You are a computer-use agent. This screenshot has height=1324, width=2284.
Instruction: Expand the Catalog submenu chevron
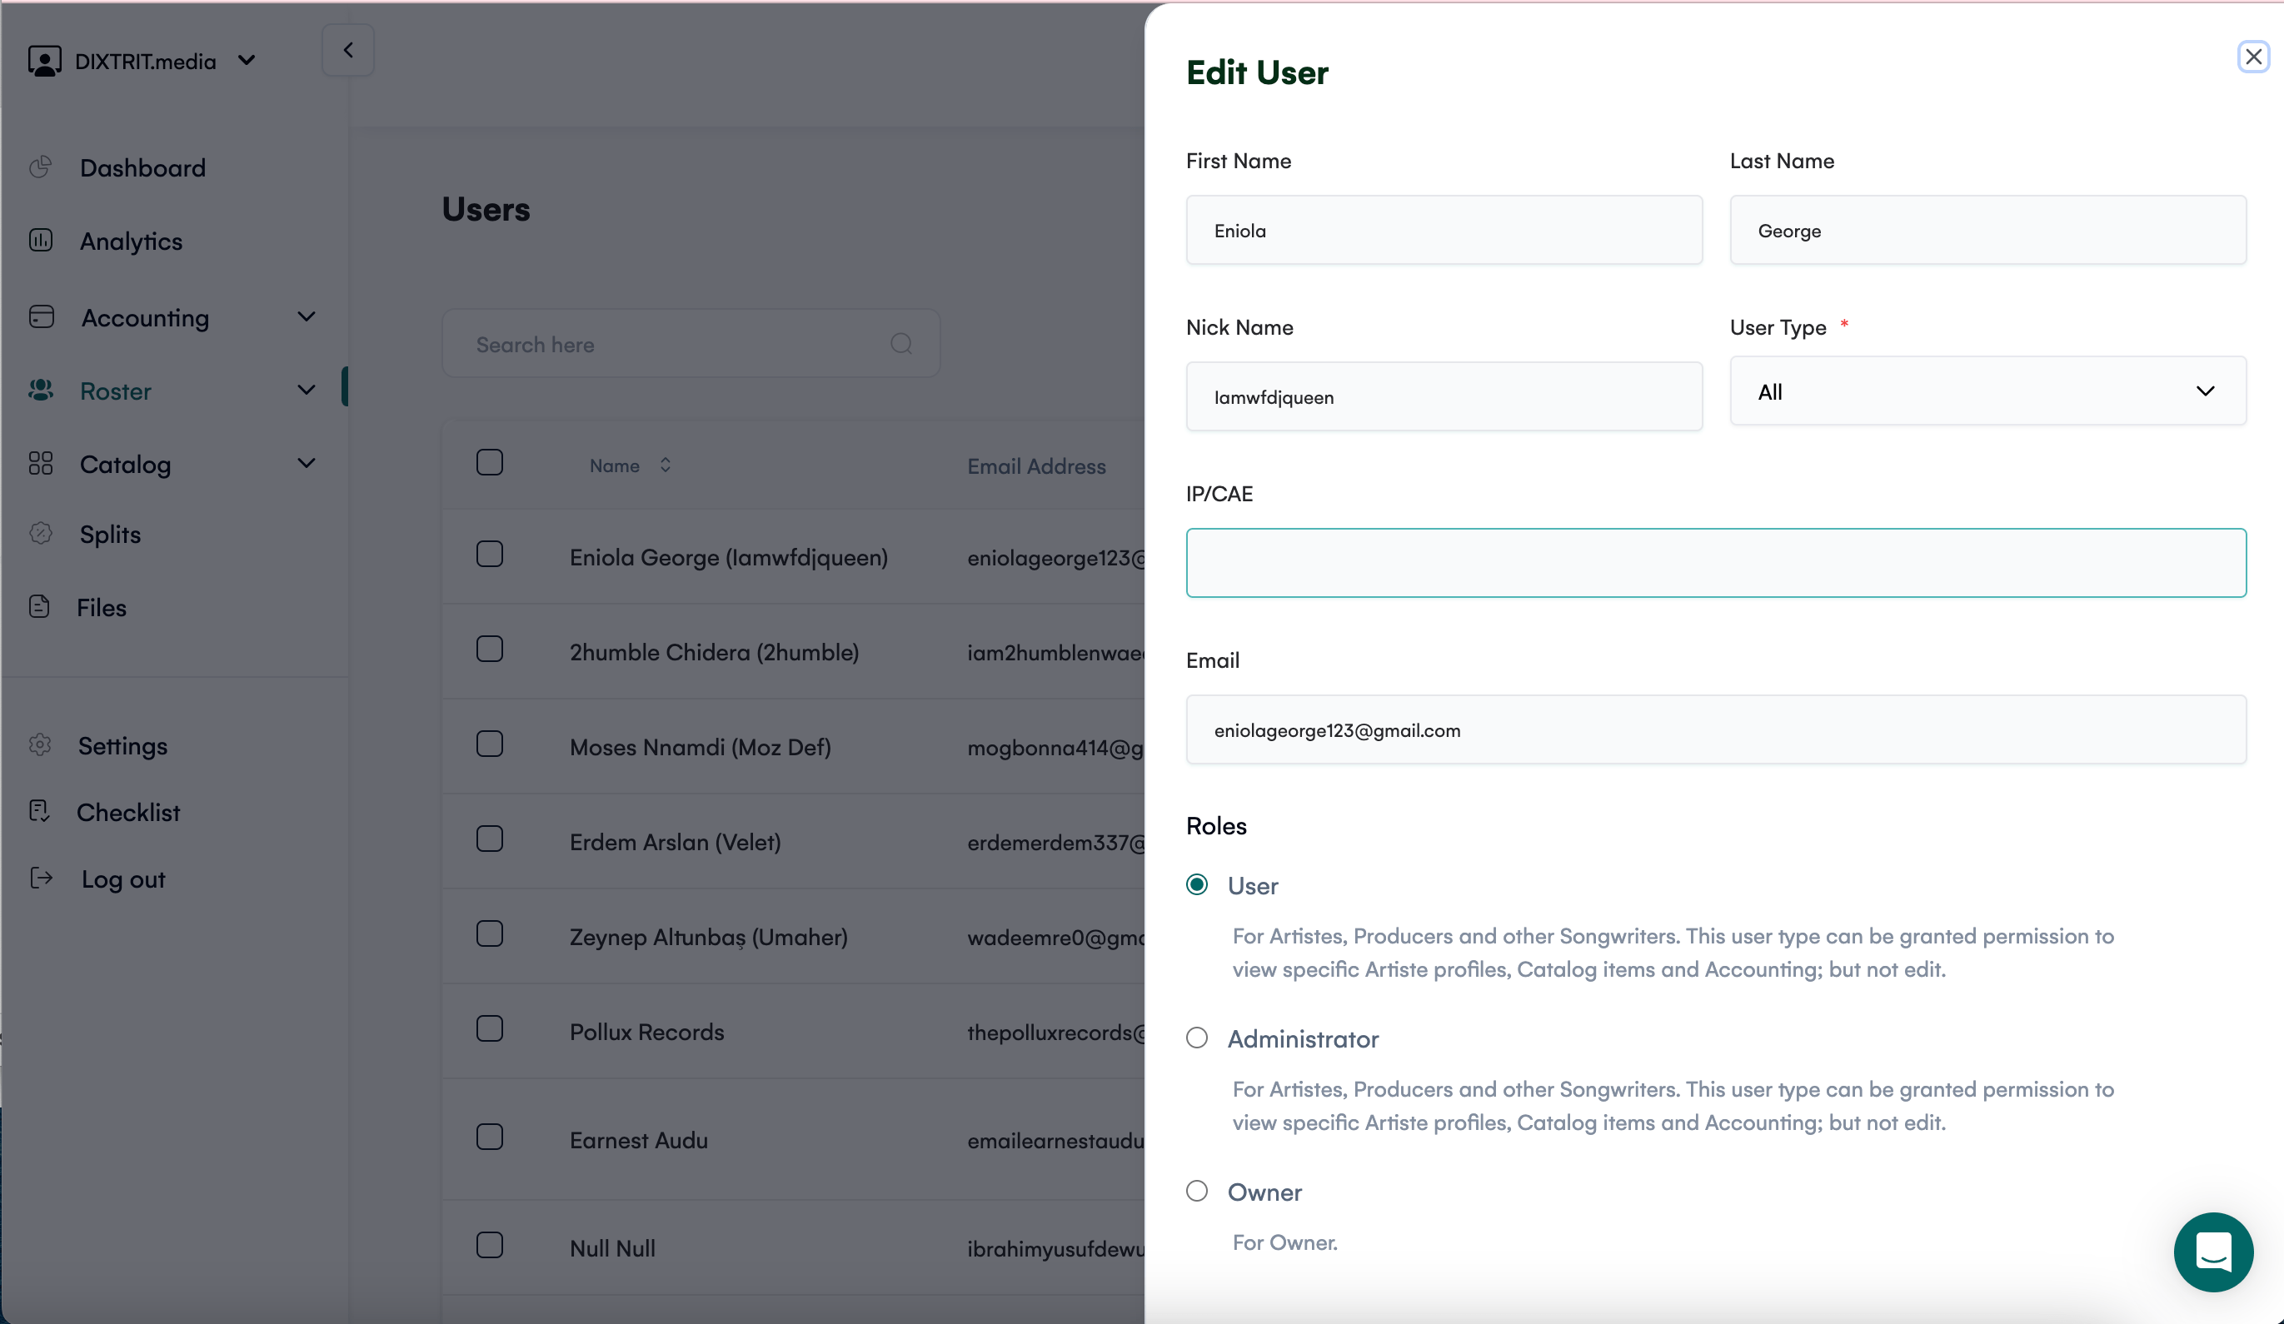(307, 463)
